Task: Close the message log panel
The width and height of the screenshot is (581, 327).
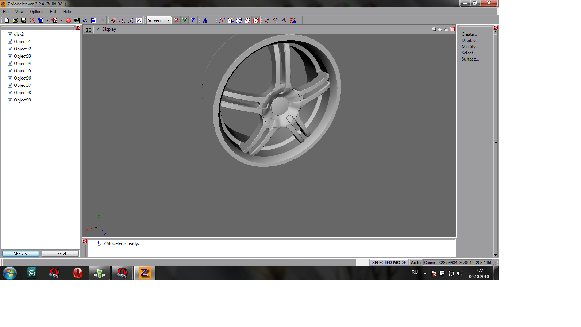Action: 85,242
